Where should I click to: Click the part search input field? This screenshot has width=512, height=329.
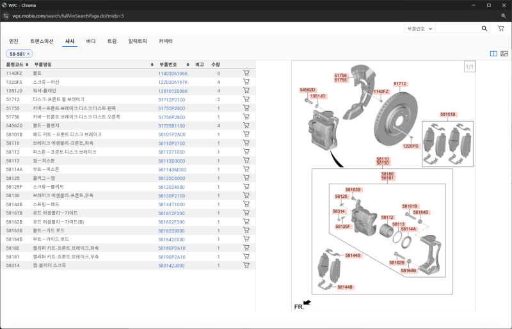point(457,29)
